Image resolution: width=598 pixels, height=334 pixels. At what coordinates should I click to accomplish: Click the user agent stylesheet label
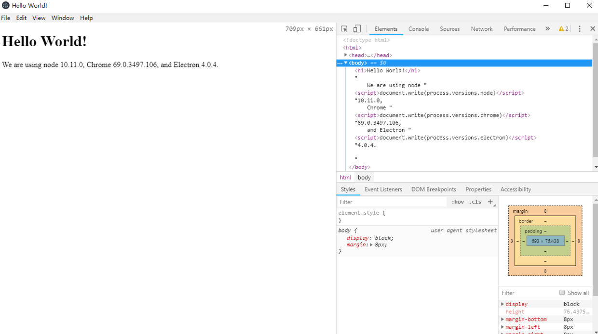463,231
